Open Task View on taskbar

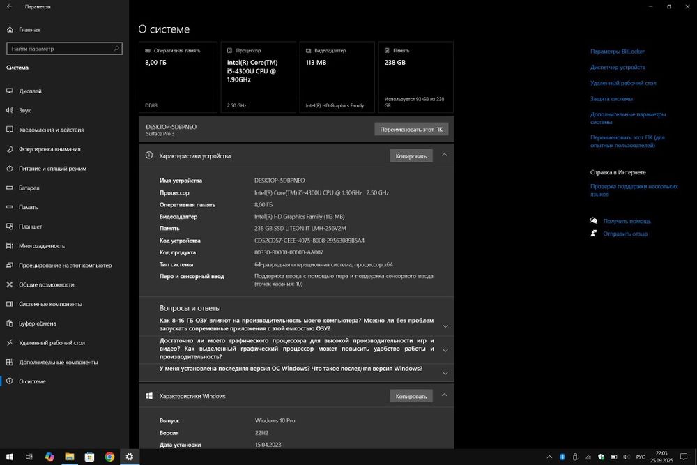tap(29, 457)
